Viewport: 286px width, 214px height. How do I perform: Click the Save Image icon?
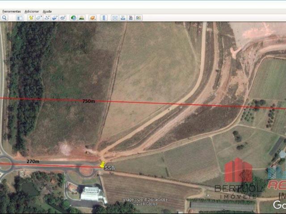[131, 18]
